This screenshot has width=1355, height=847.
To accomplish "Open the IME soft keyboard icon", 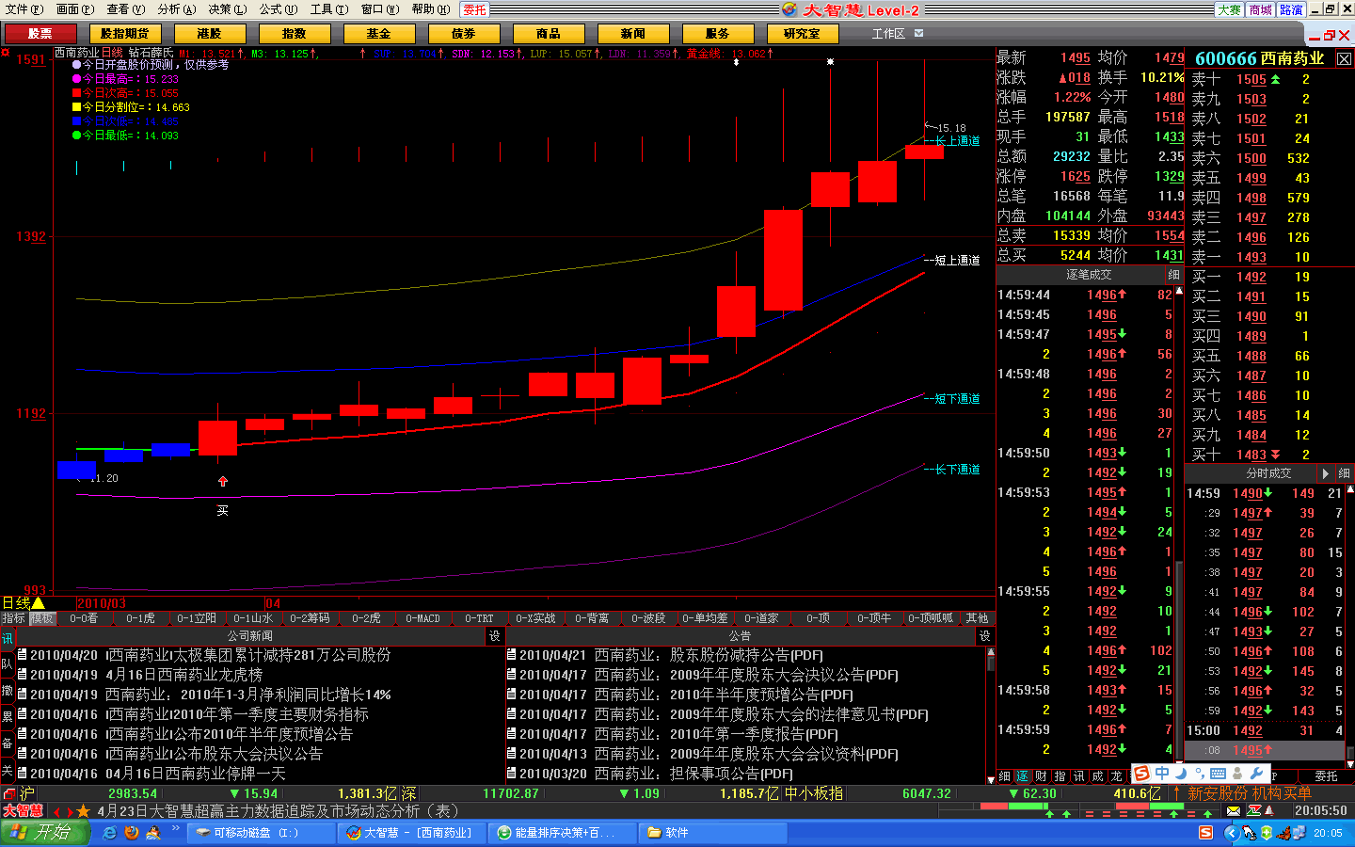I will click(1218, 774).
